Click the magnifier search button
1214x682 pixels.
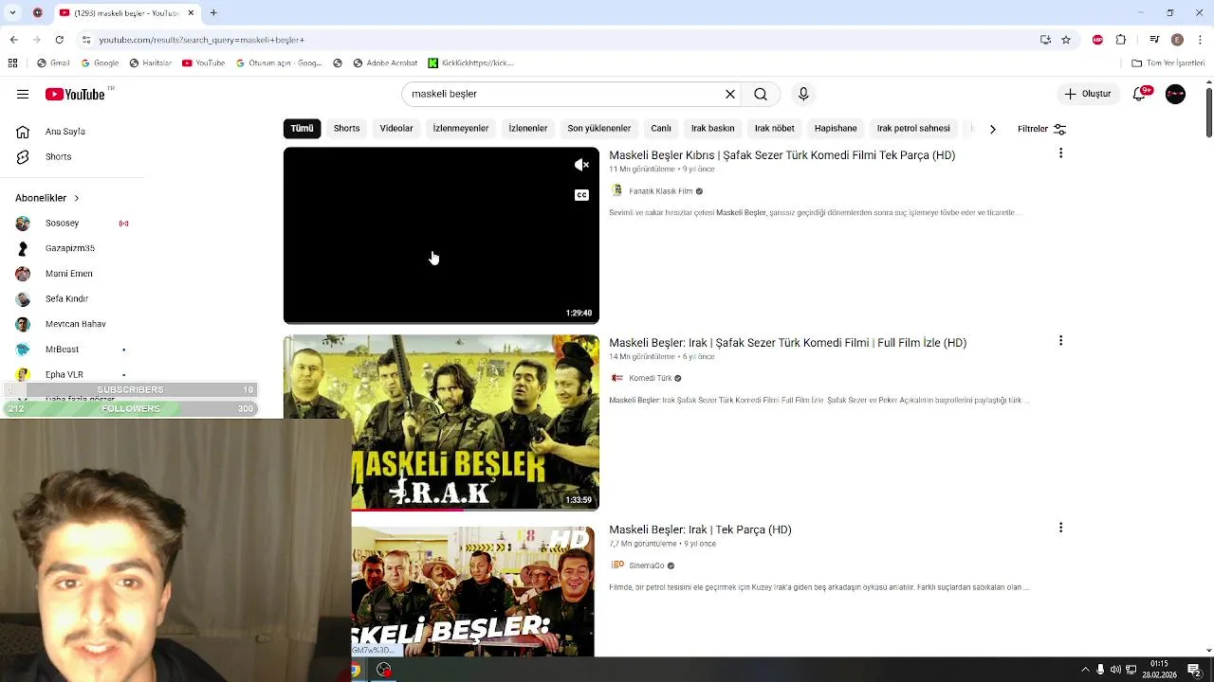761,94
